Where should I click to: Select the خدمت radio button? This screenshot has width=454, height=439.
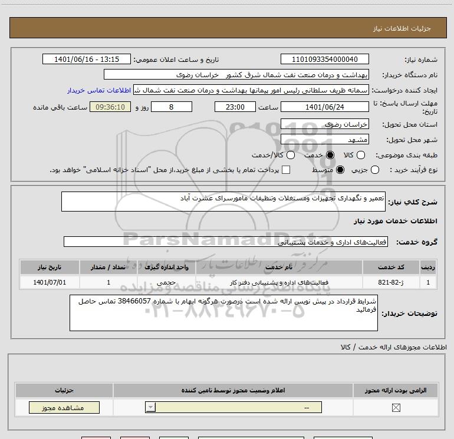coord(330,155)
